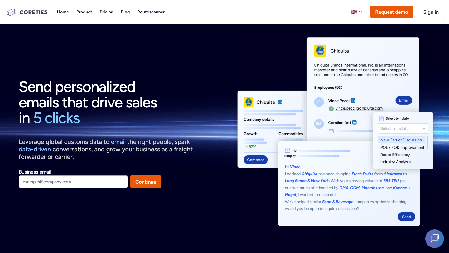Click the 67% growth value

[250, 146]
